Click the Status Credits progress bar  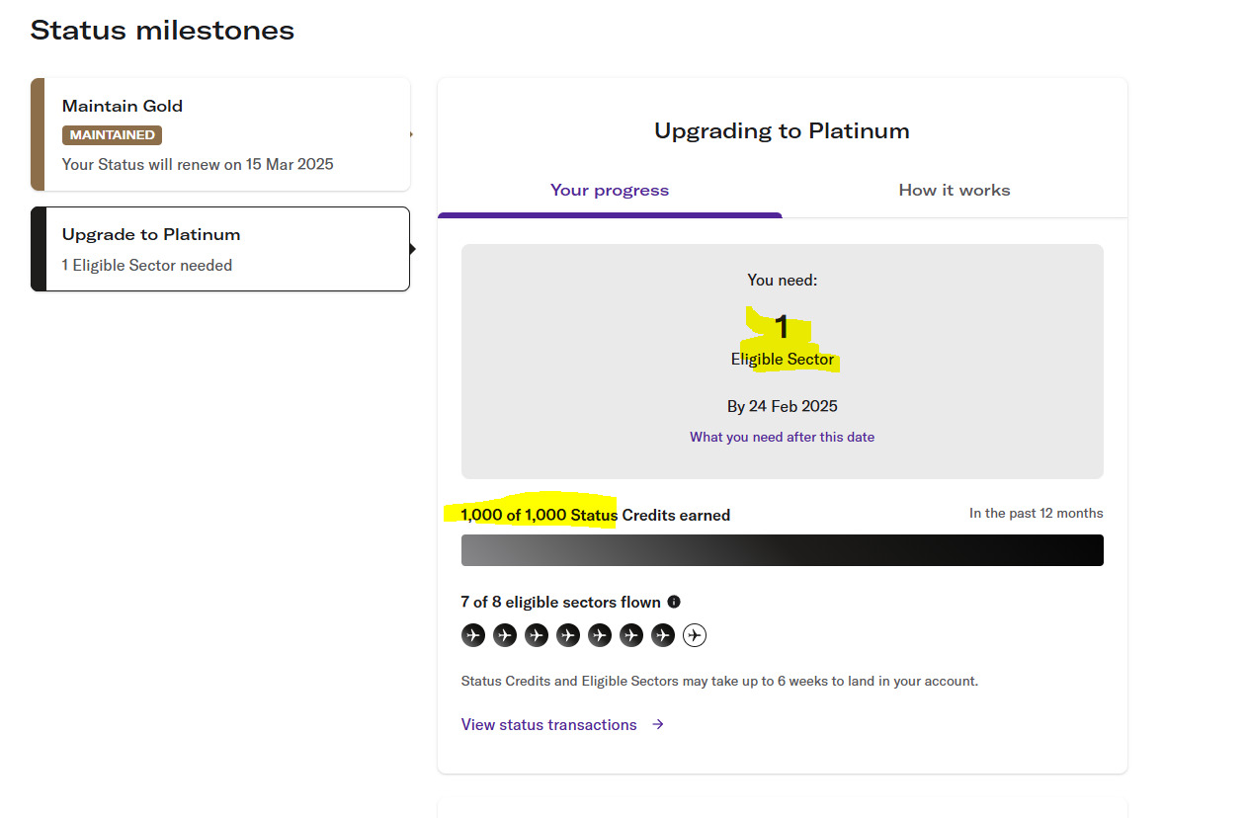(x=782, y=550)
